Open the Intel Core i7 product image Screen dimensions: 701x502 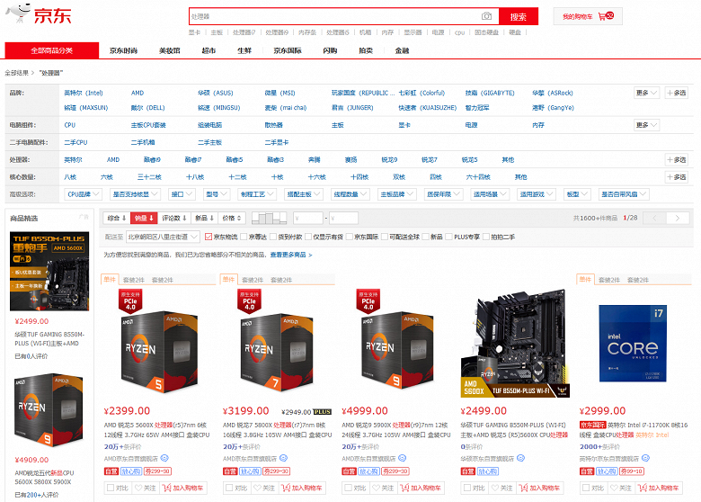click(633, 343)
